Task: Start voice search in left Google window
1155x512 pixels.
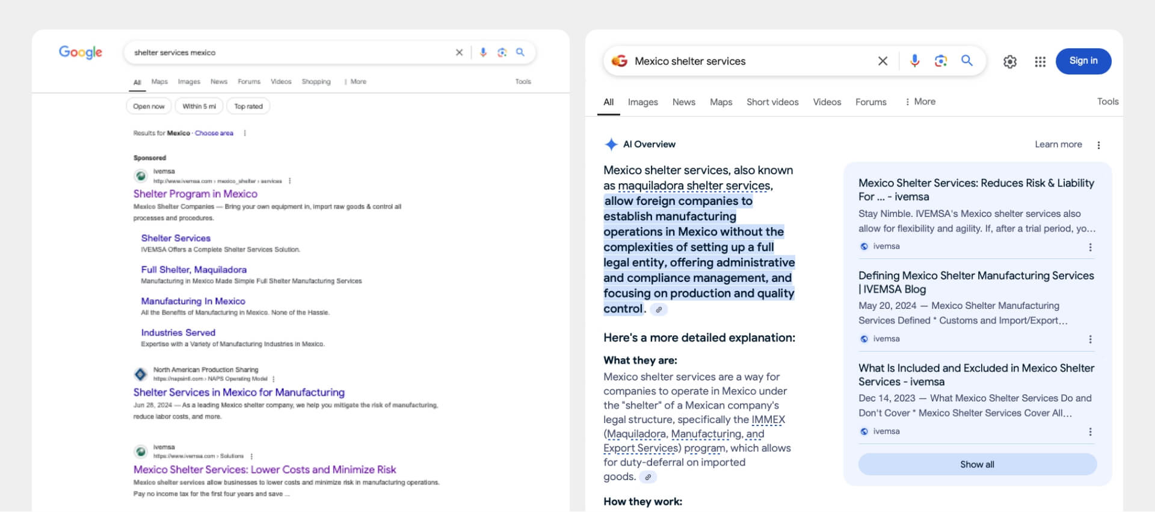Action: pos(483,52)
